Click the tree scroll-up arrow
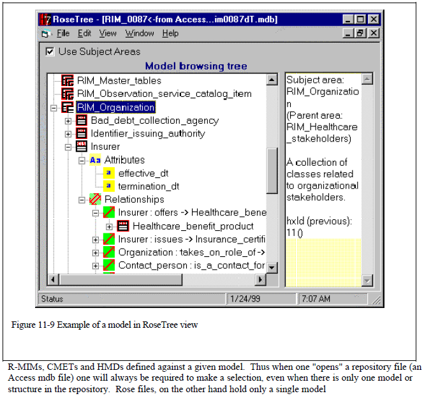This screenshot has height=396, width=424. pos(272,80)
